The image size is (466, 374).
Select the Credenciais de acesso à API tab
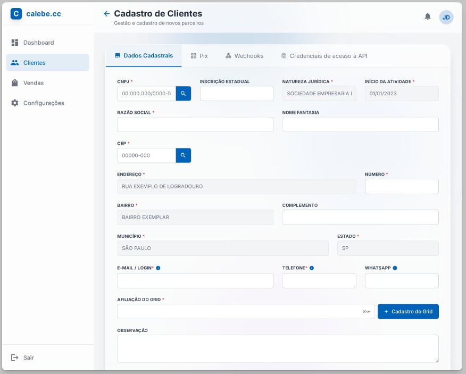tap(324, 56)
